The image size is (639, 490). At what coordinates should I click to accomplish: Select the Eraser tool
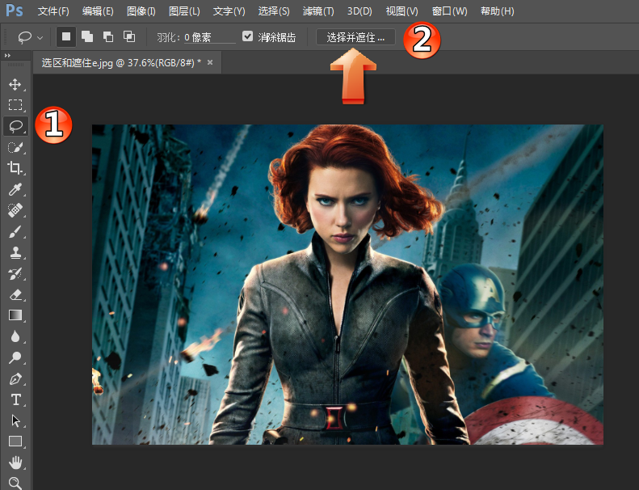click(15, 294)
